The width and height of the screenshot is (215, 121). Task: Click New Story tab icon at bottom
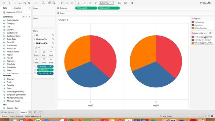coord(40,112)
